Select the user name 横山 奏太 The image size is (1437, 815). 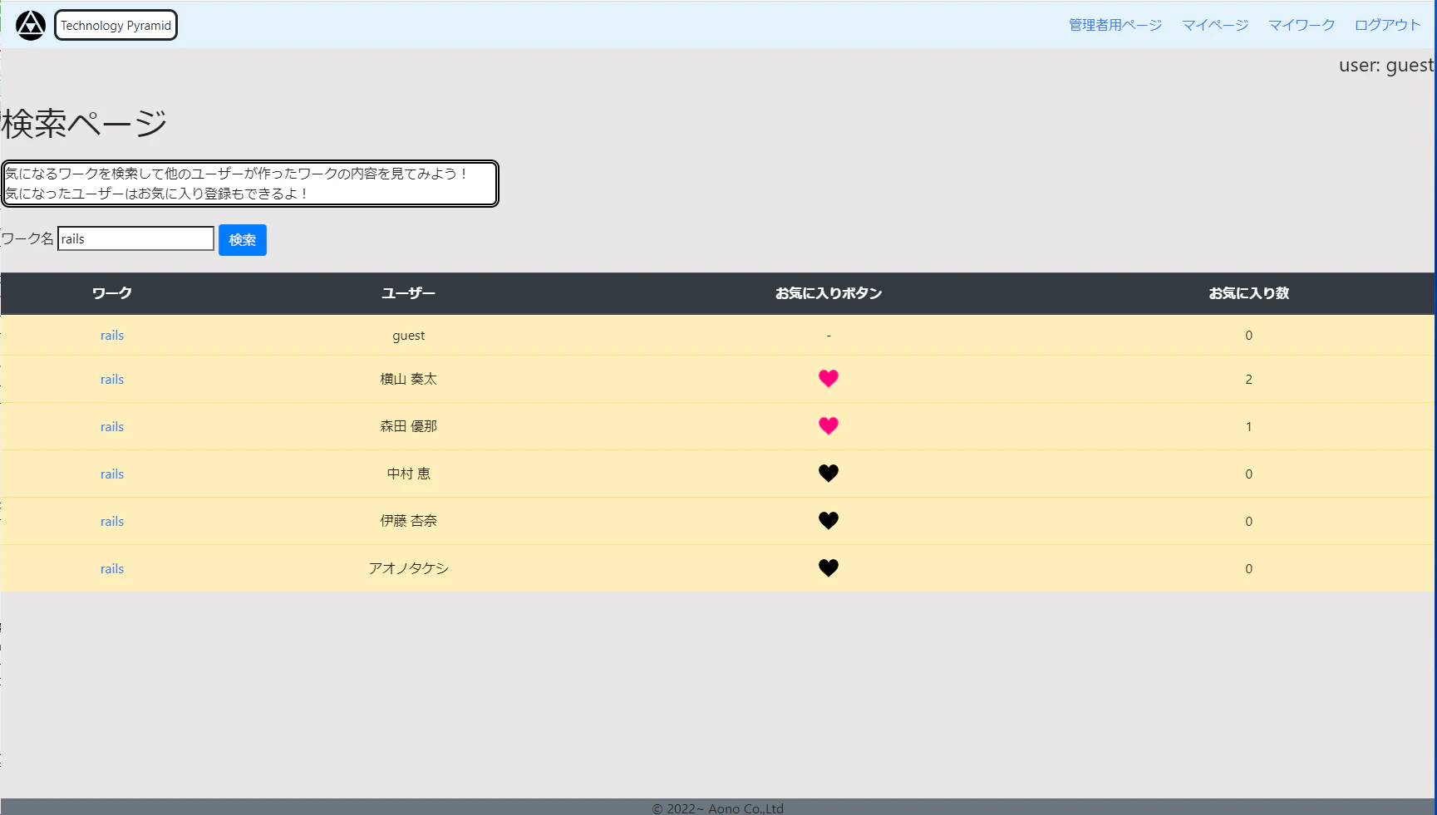tap(408, 379)
